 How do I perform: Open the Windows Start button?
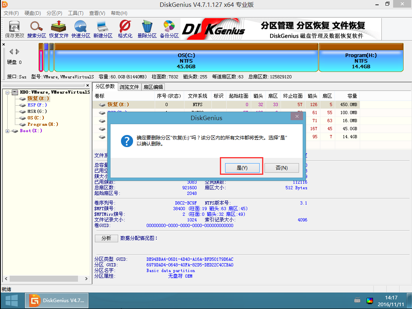point(11,301)
